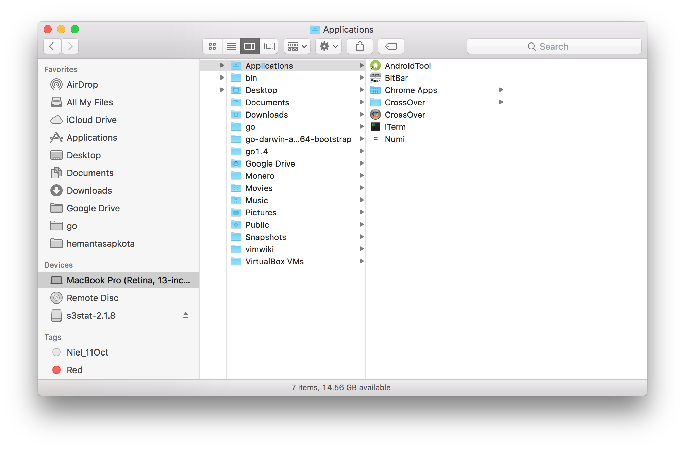Expand the Chrome Apps folder arrow
The image size is (685, 450).
click(501, 90)
